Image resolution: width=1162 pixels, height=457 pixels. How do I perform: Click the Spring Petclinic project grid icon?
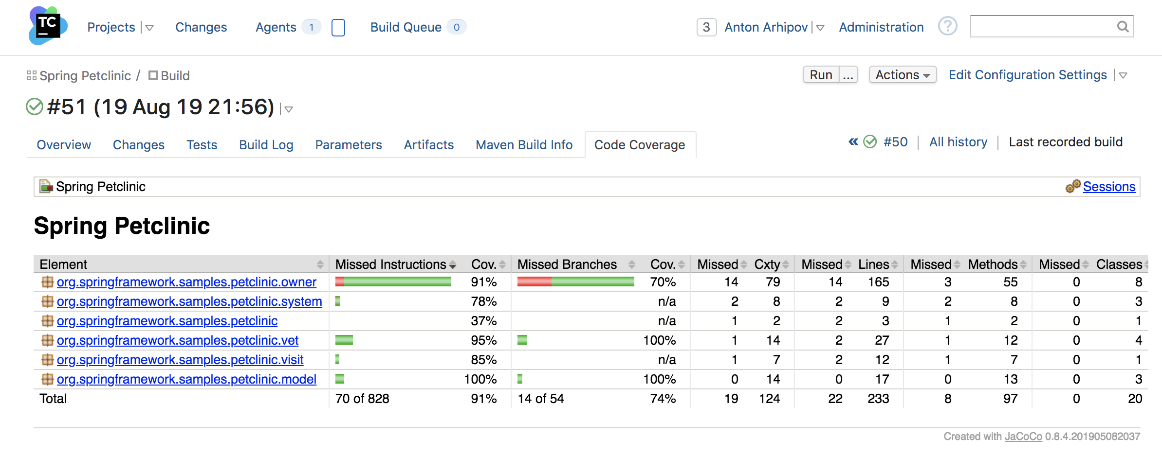coord(32,75)
